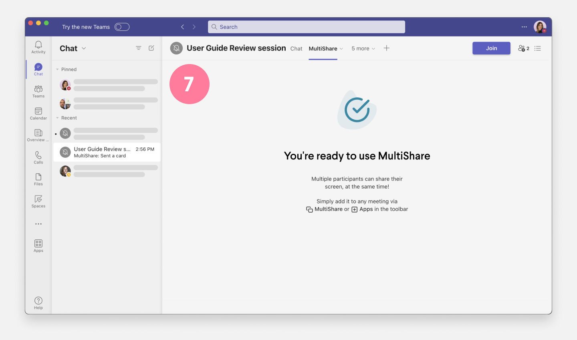This screenshot has height=340, width=577.
Task: Open the Chat filter dropdown
Action: pyautogui.click(x=84, y=48)
